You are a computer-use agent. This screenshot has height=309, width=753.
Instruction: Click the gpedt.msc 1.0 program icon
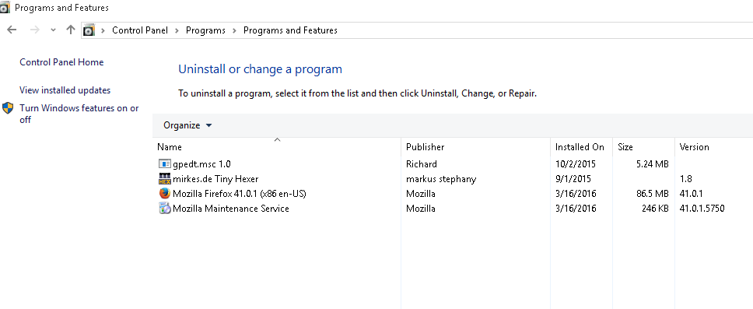pyautogui.click(x=165, y=164)
